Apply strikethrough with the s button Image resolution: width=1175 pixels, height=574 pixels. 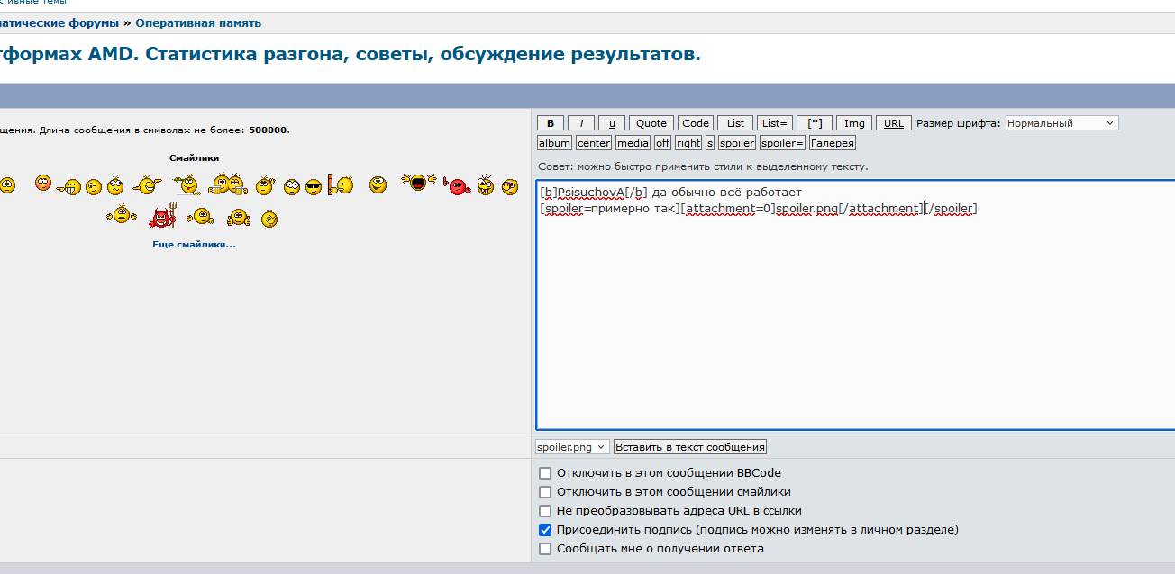pyautogui.click(x=710, y=142)
